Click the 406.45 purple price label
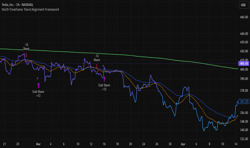 click(x=244, y=64)
